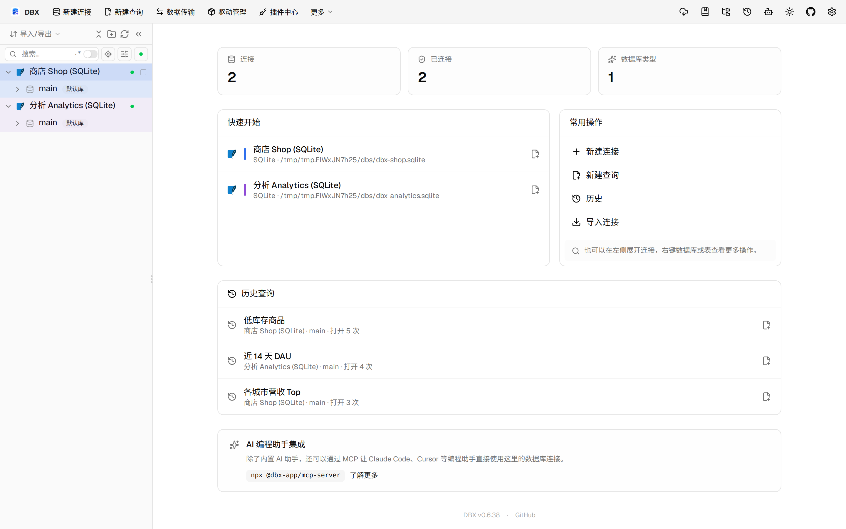
Task: Open new query for 分析 Analytics quick start row
Action: [x=535, y=190]
